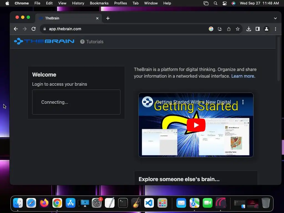
Task: Go back with browser back arrow
Action: tap(16, 29)
